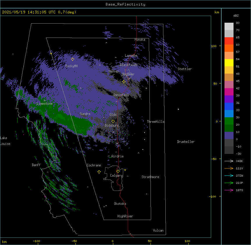
Task: Click the Strathmore label
Action: tap(150, 177)
